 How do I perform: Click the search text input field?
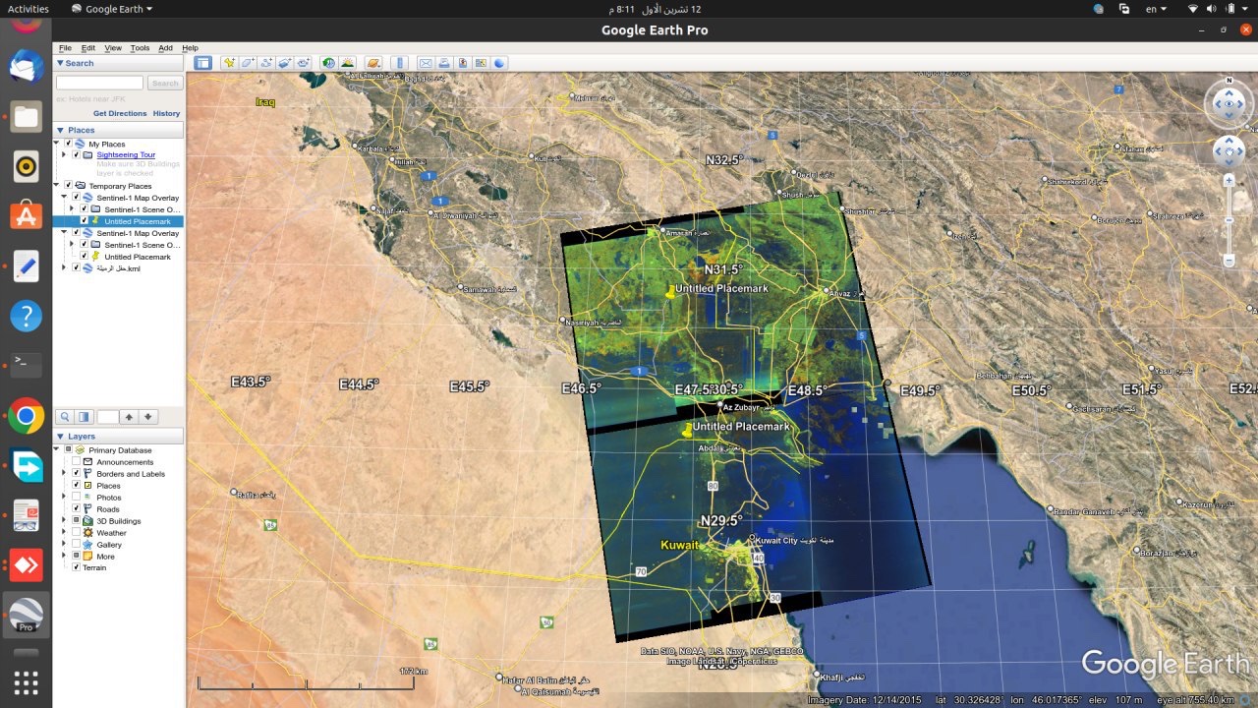coord(99,84)
